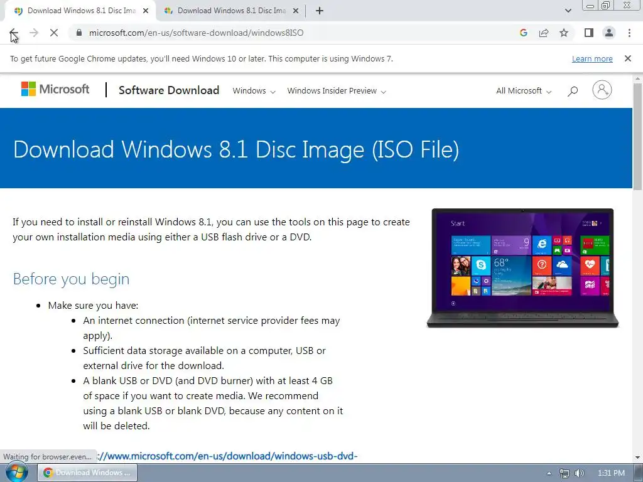Viewport: 643px width, 482px height.
Task: Bookmark this page with the star icon
Action: coord(564,33)
